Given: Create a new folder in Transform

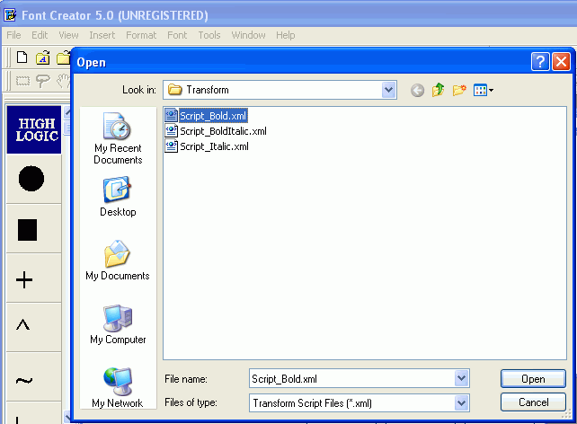Looking at the screenshot, I should tap(459, 90).
